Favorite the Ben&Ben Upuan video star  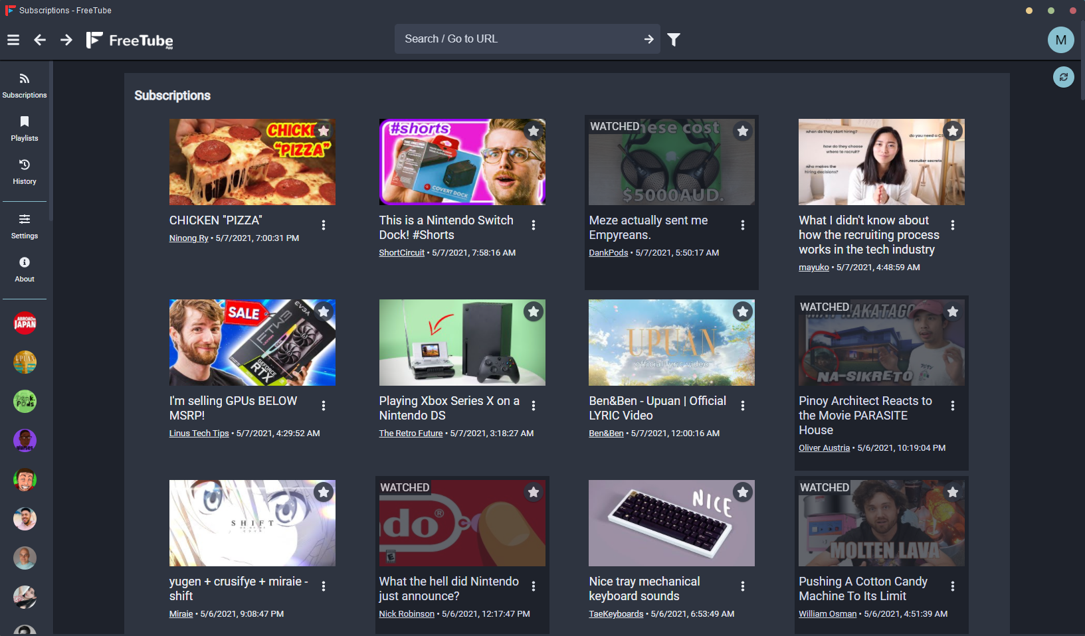(743, 311)
